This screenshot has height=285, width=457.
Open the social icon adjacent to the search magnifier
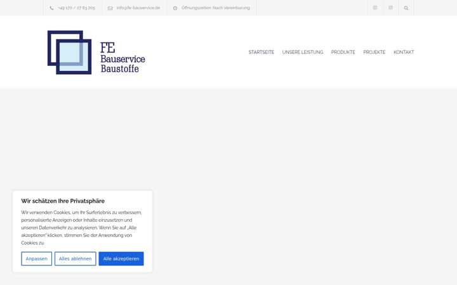[390, 8]
